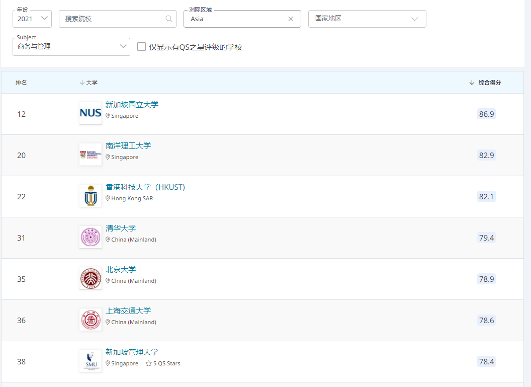Click location pin beside Hong Kong SAR
The image size is (531, 387).
(108, 198)
